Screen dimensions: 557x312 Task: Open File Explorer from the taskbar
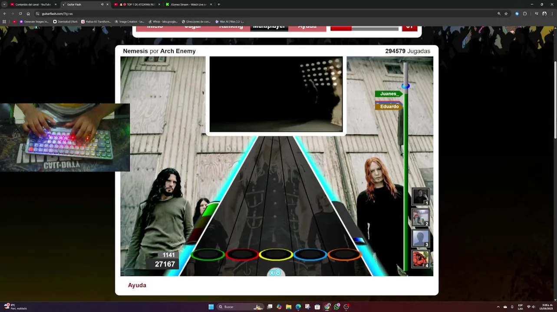coord(288,307)
